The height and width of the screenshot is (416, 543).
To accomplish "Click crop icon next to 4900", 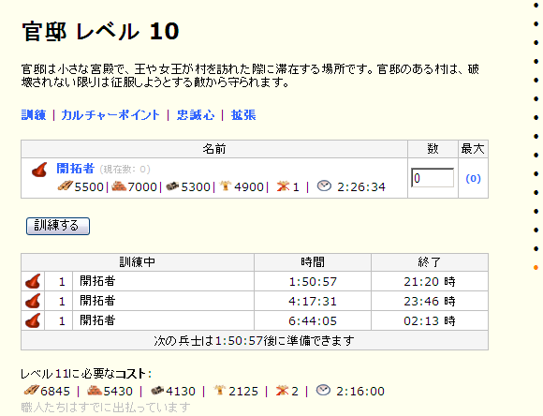I will click(x=226, y=186).
